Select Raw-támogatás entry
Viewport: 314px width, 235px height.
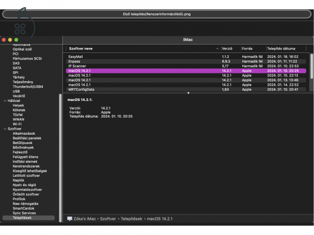tap(26, 204)
